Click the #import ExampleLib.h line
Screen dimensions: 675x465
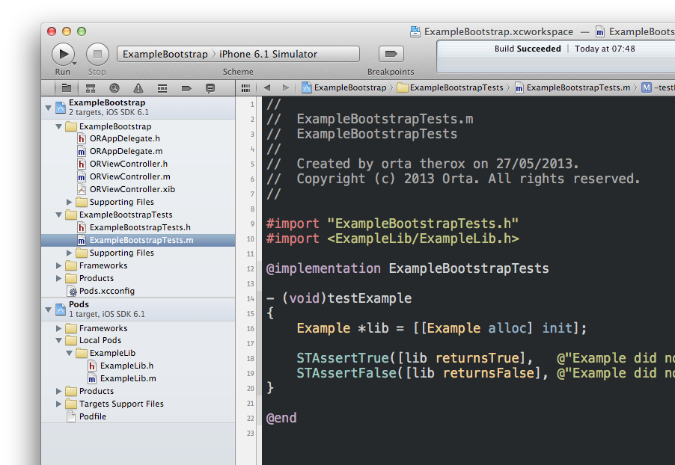(393, 238)
